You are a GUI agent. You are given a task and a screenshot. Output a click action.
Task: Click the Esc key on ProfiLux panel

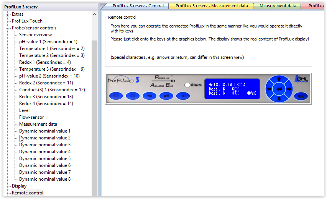(301, 96)
